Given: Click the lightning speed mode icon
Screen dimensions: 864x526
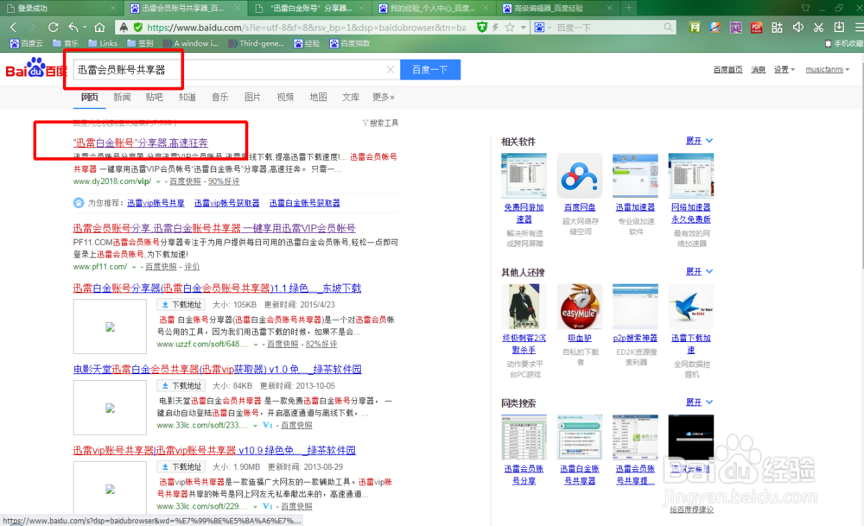Looking at the screenshot, I should pos(495,27).
